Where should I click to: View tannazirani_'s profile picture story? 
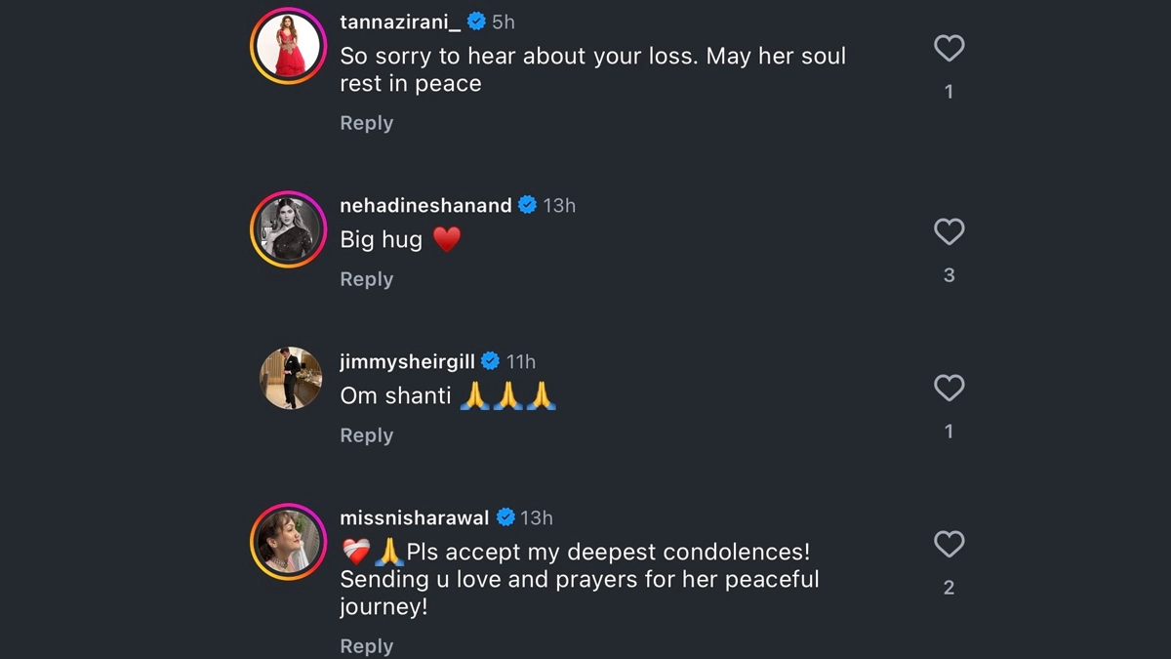click(x=288, y=45)
